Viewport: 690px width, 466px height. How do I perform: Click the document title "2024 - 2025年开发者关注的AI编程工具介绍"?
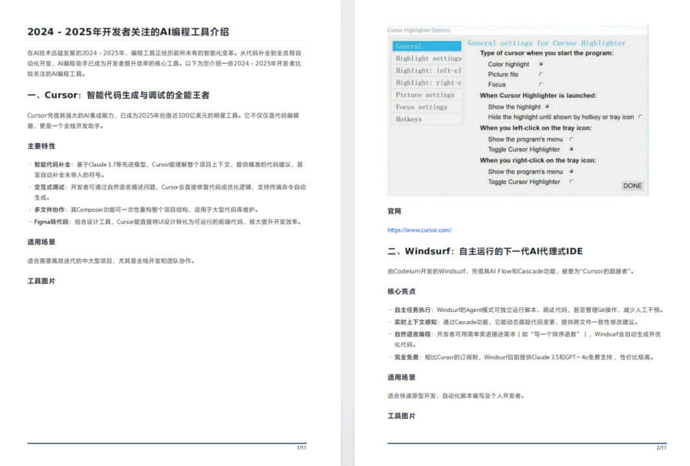pyautogui.click(x=128, y=32)
